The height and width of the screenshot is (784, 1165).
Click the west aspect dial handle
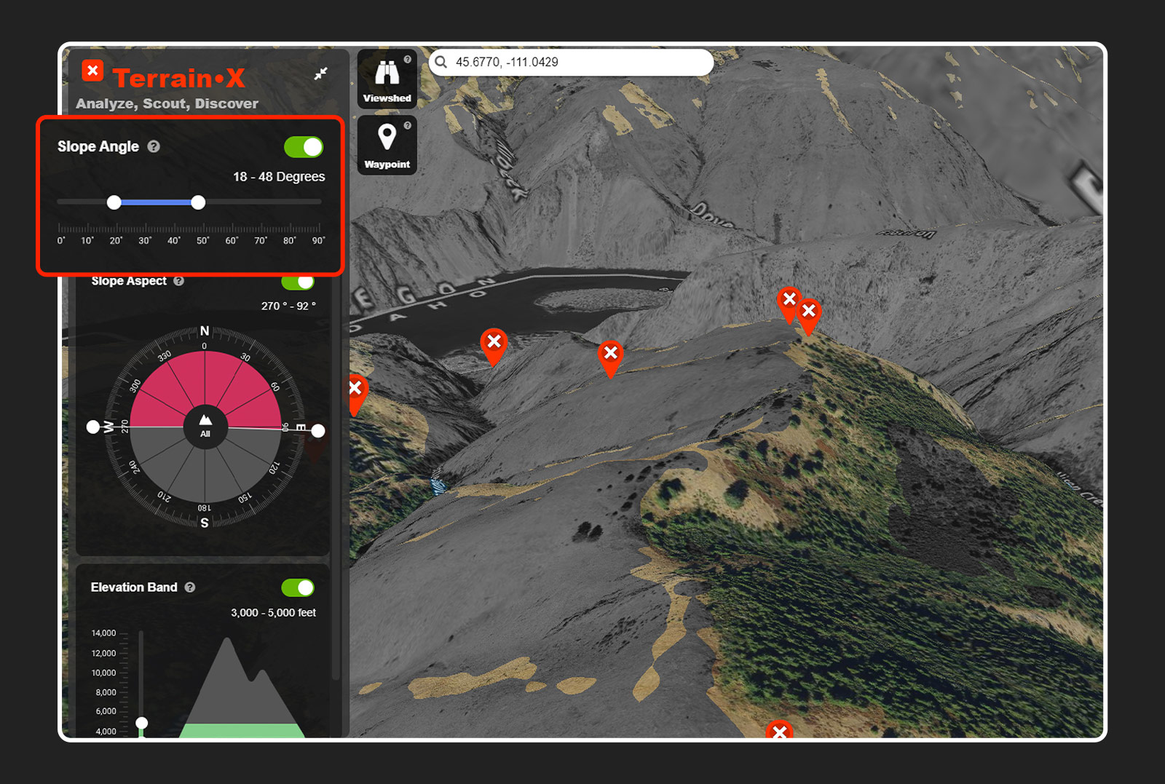pyautogui.click(x=93, y=427)
